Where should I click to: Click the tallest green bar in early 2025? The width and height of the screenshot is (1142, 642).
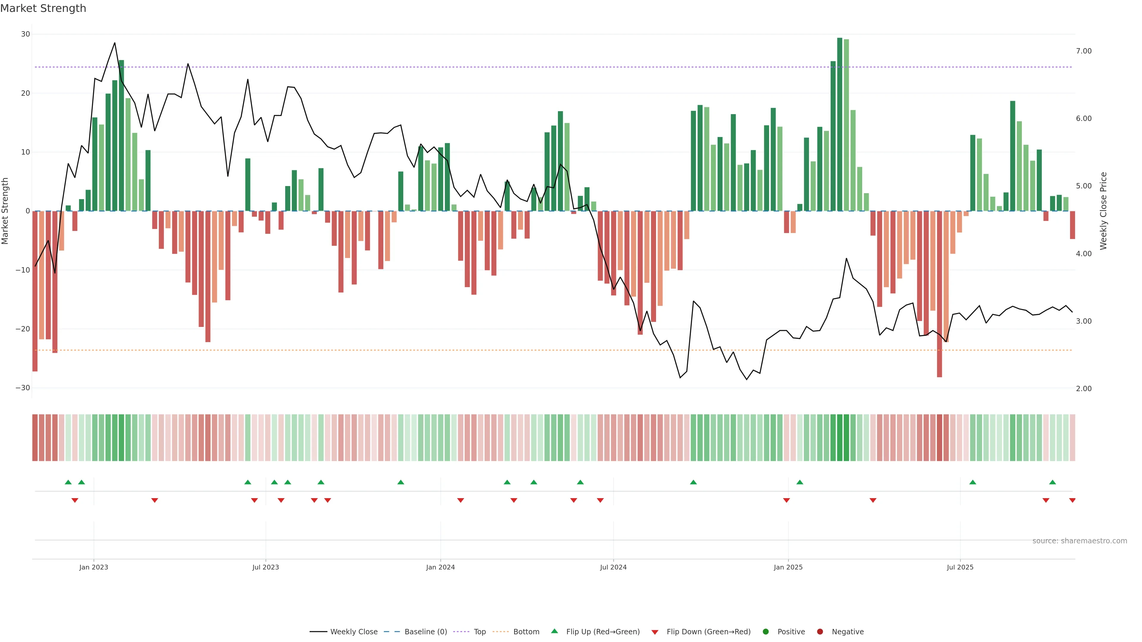click(x=839, y=124)
